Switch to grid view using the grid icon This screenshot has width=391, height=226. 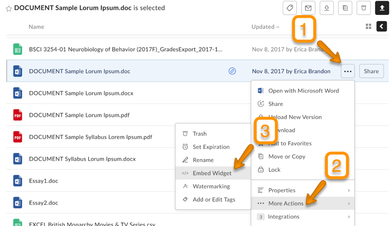368,26
